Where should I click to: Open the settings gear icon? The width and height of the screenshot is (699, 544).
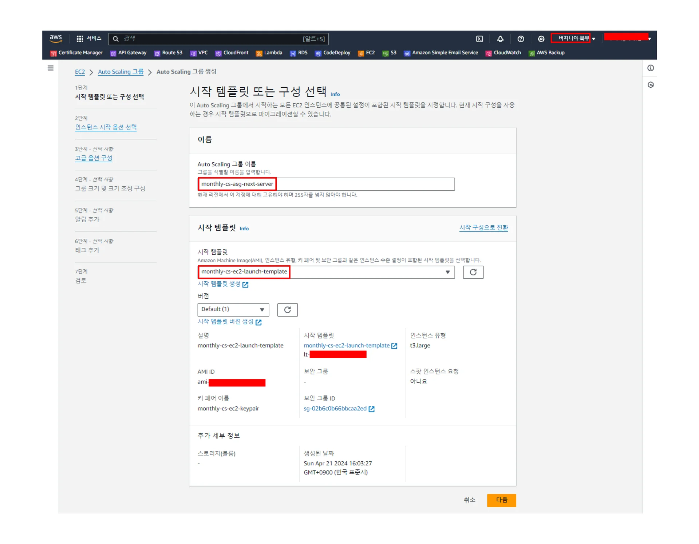(541, 39)
